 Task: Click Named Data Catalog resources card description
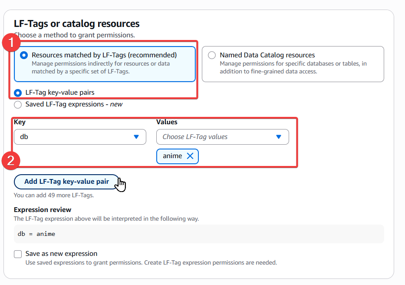pos(293,67)
